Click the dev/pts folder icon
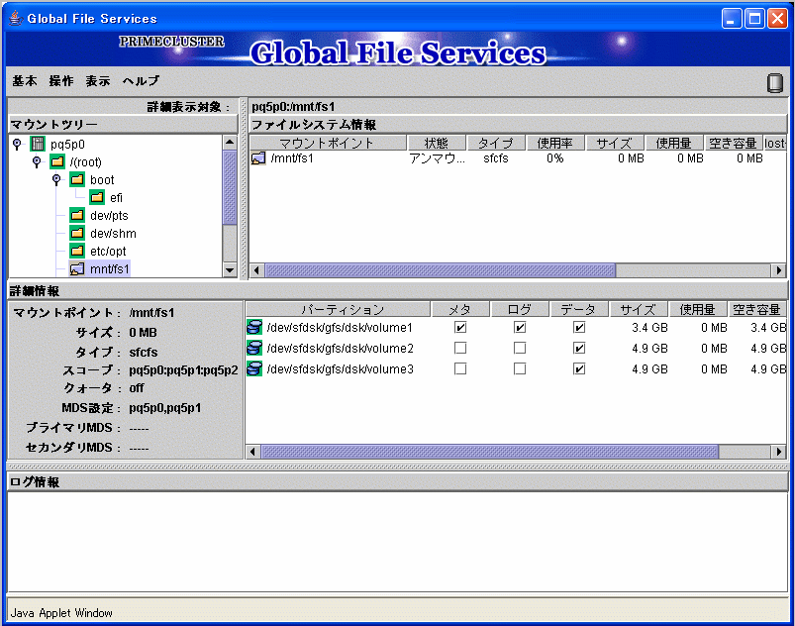Image resolution: width=795 pixels, height=626 pixels. tap(77, 215)
